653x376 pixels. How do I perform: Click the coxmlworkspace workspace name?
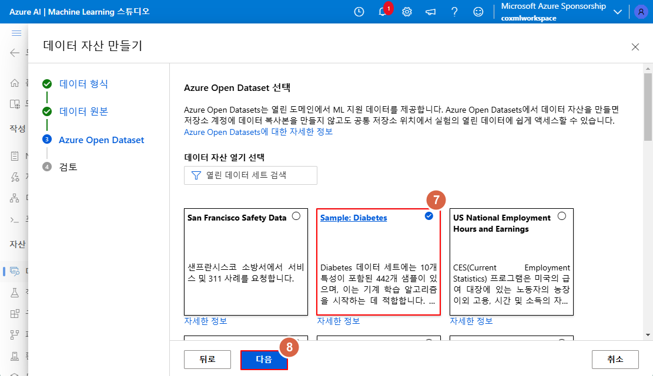[x=528, y=18]
